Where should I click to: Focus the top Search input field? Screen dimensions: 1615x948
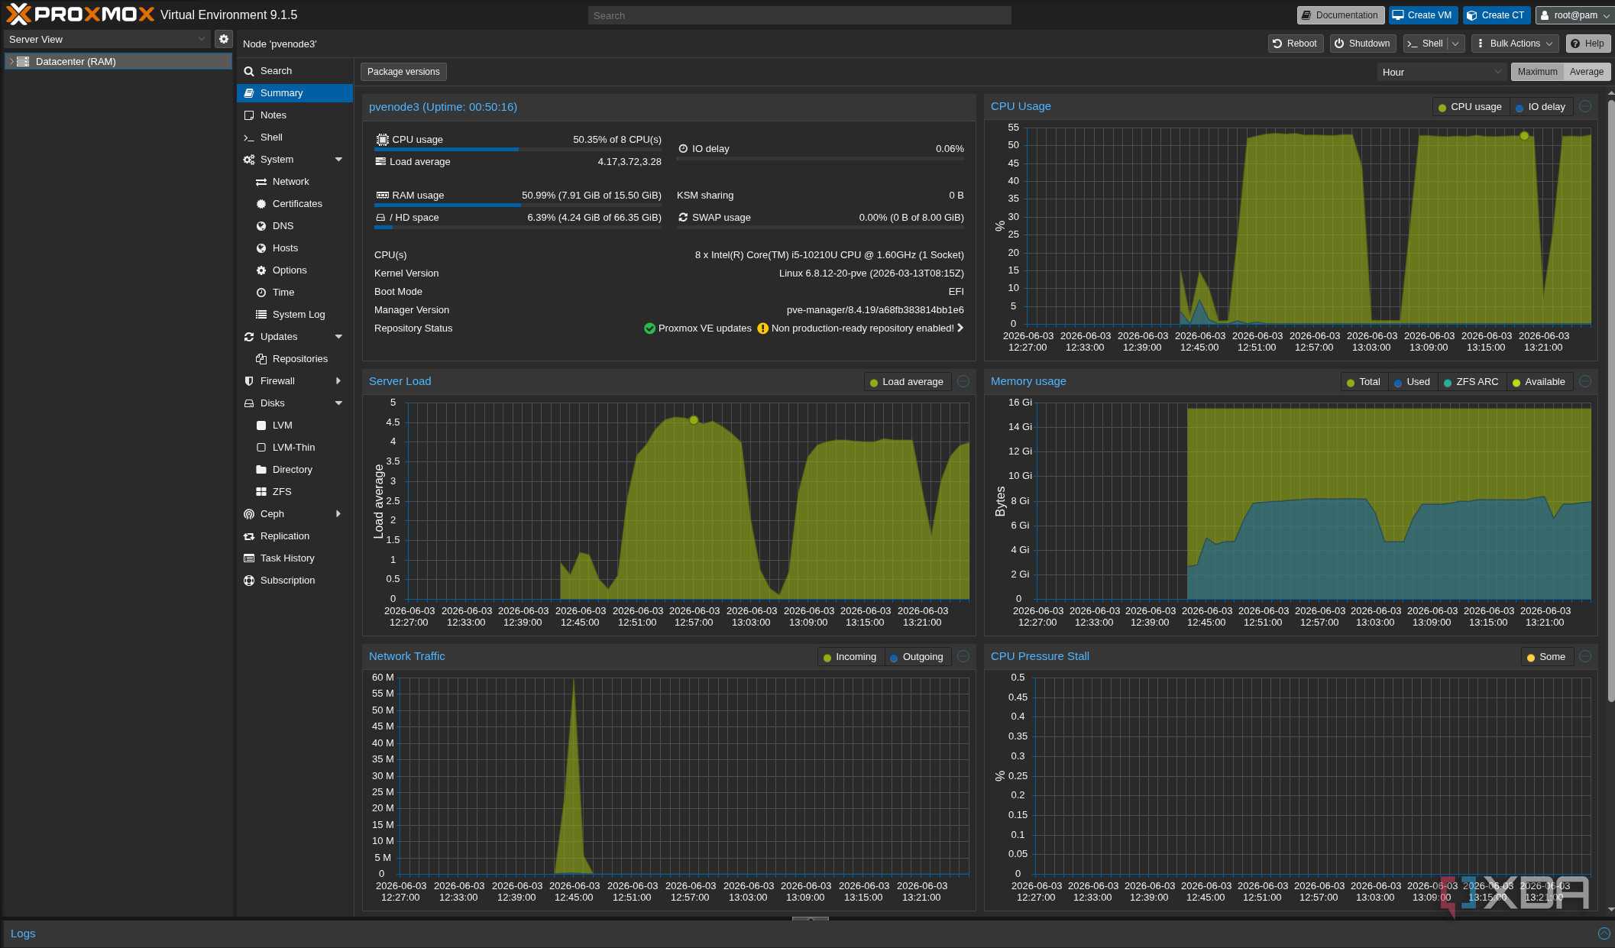pyautogui.click(x=799, y=15)
